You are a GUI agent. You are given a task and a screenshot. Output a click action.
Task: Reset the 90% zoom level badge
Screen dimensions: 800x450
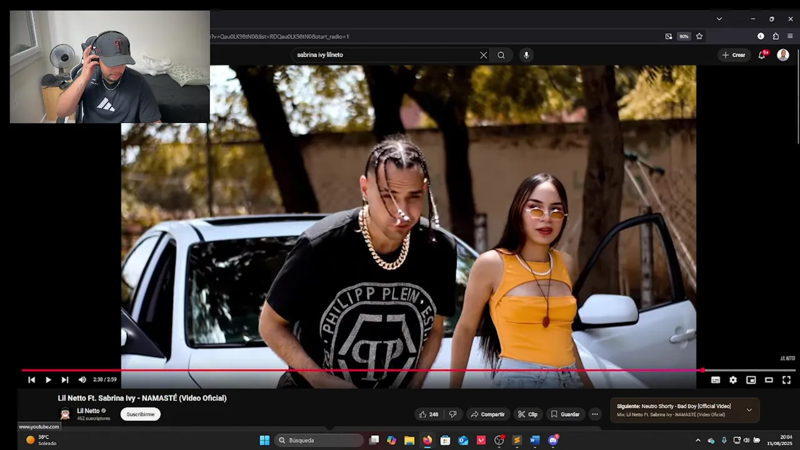click(684, 36)
